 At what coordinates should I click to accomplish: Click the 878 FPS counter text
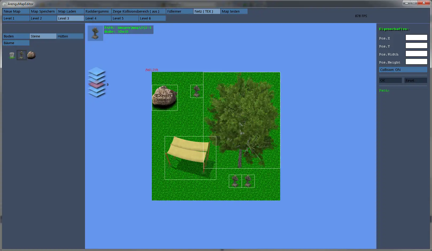361,16
